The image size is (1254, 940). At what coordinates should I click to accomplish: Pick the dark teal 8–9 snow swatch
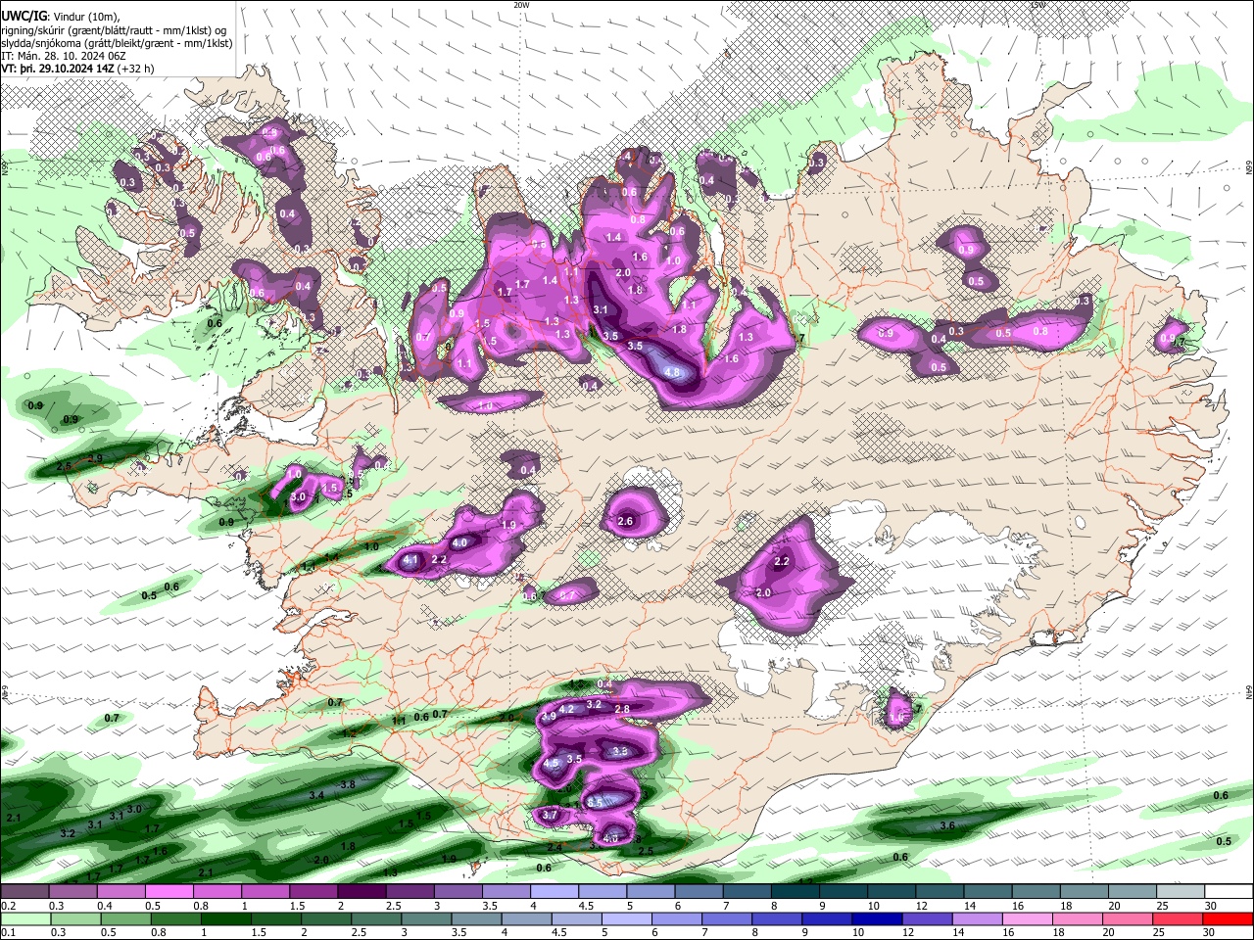(x=794, y=892)
